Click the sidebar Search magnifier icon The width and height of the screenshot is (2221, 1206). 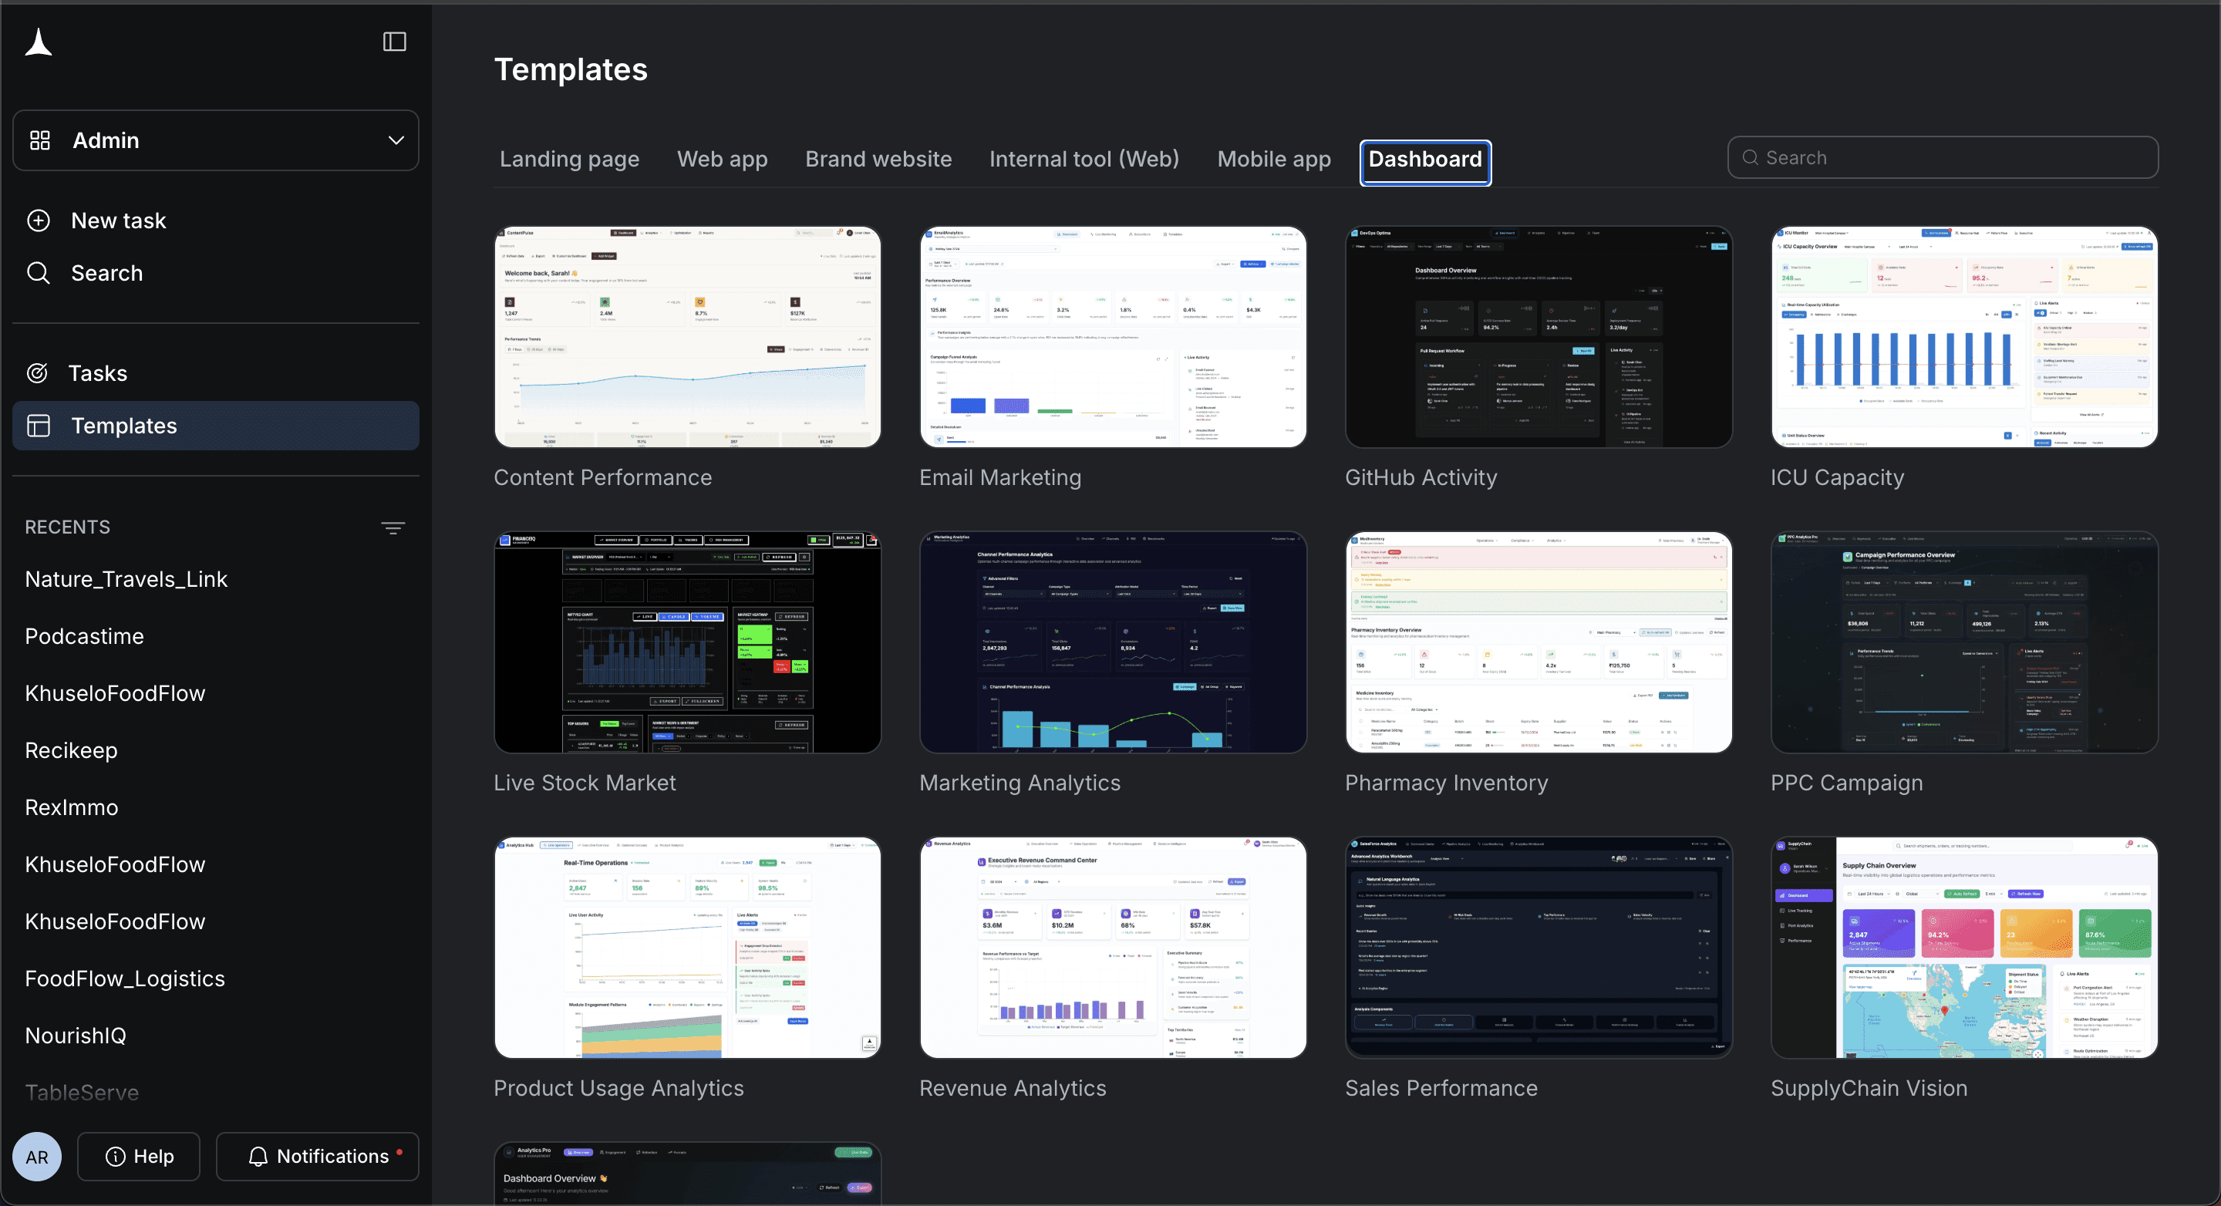pyautogui.click(x=39, y=273)
